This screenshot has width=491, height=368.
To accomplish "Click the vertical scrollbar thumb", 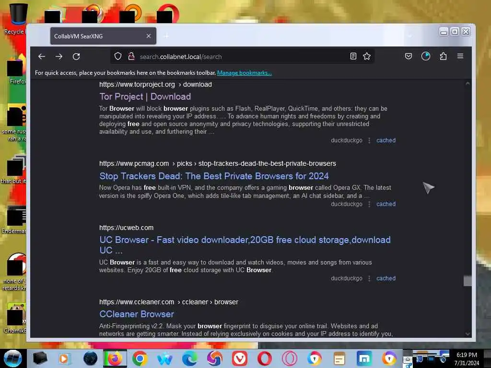I will pyautogui.click(x=468, y=281).
